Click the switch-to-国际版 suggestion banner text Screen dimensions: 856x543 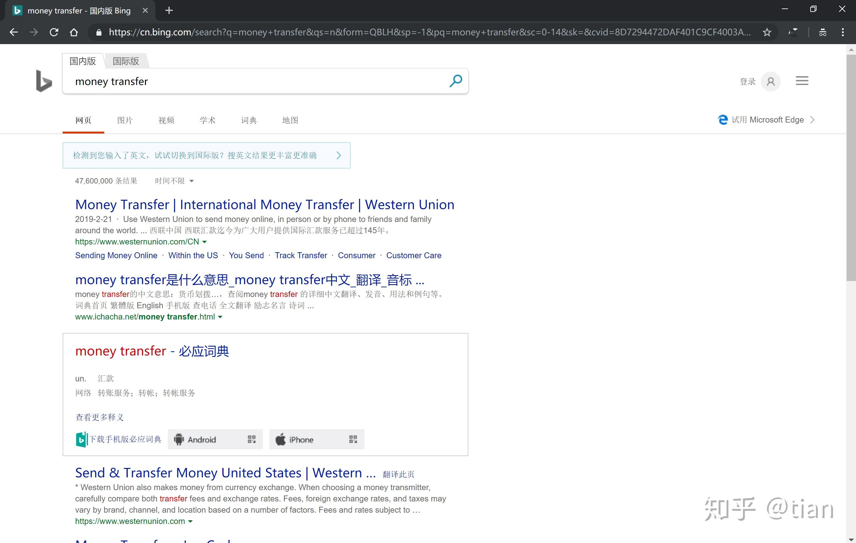194,155
